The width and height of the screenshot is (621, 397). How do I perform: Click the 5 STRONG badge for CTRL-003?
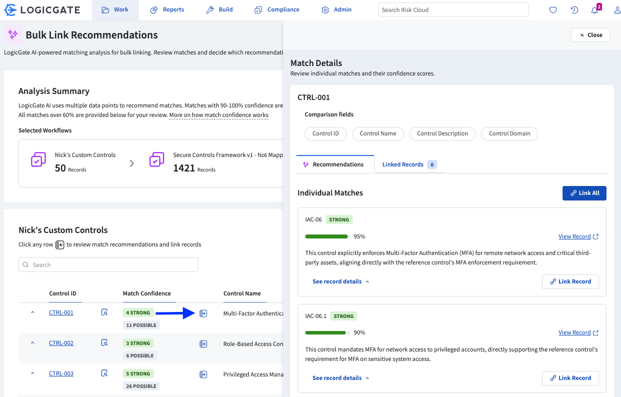coord(138,373)
